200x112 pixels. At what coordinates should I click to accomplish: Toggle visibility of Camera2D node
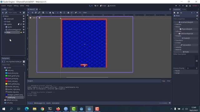(x=24, y=19)
